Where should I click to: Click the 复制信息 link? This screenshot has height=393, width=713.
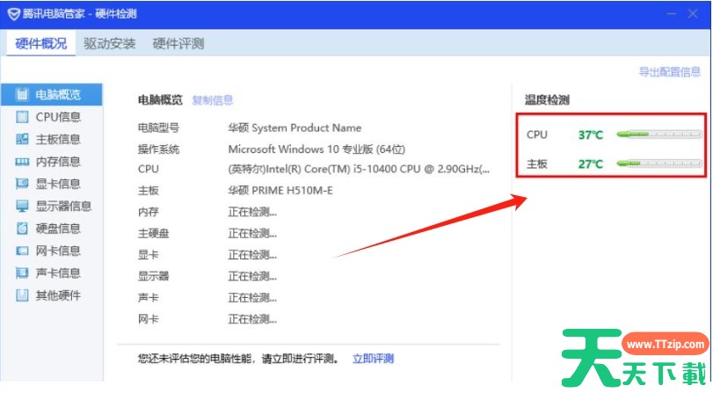click(x=213, y=99)
